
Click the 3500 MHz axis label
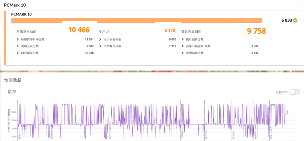pyautogui.click(x=13, y=112)
